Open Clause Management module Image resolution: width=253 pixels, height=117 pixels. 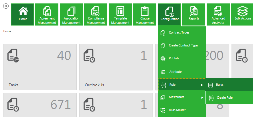[x=145, y=14]
